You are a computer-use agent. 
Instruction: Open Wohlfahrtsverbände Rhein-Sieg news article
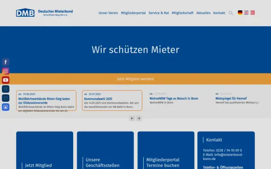click(x=47, y=100)
